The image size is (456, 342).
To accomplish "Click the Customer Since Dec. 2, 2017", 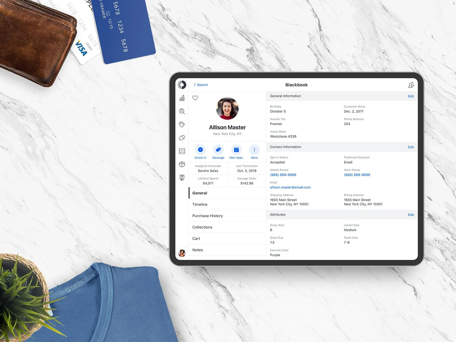I will [354, 111].
